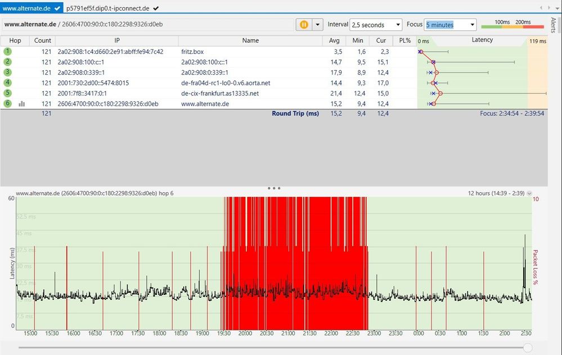
Task: Click the hop 3 green circle icon
Action: click(x=8, y=72)
